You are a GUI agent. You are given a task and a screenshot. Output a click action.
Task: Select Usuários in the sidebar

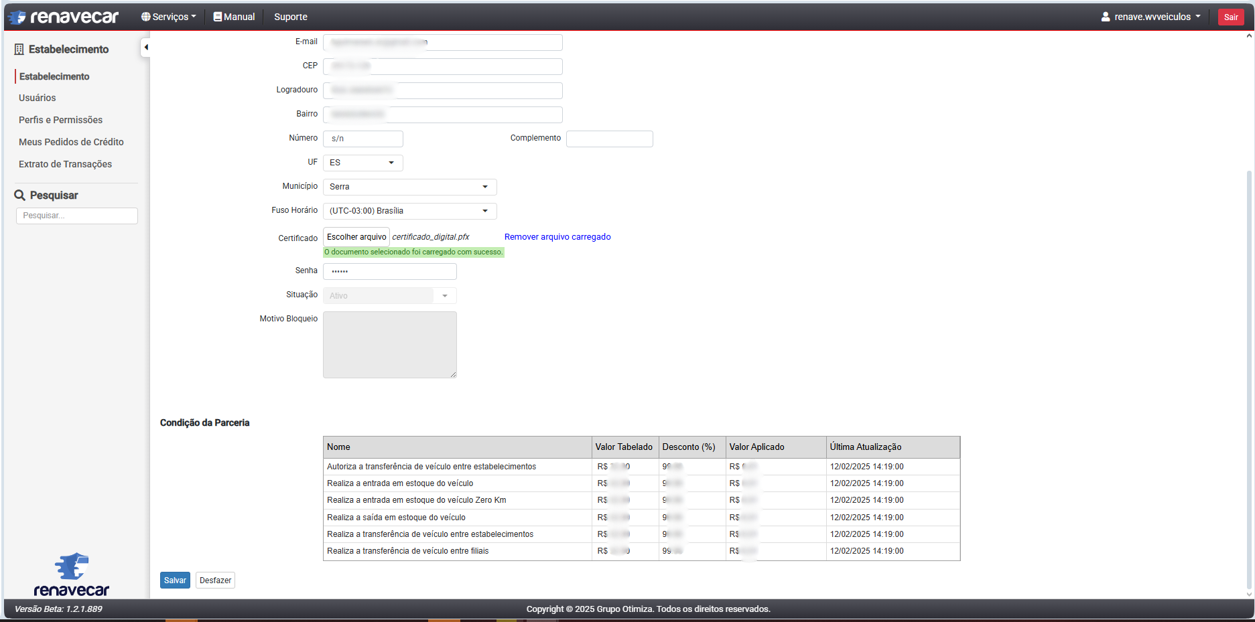point(38,98)
